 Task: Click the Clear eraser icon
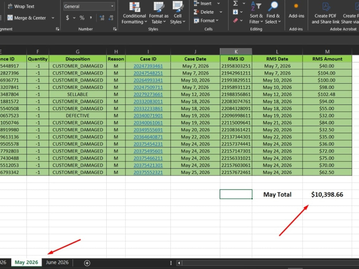click(236, 20)
